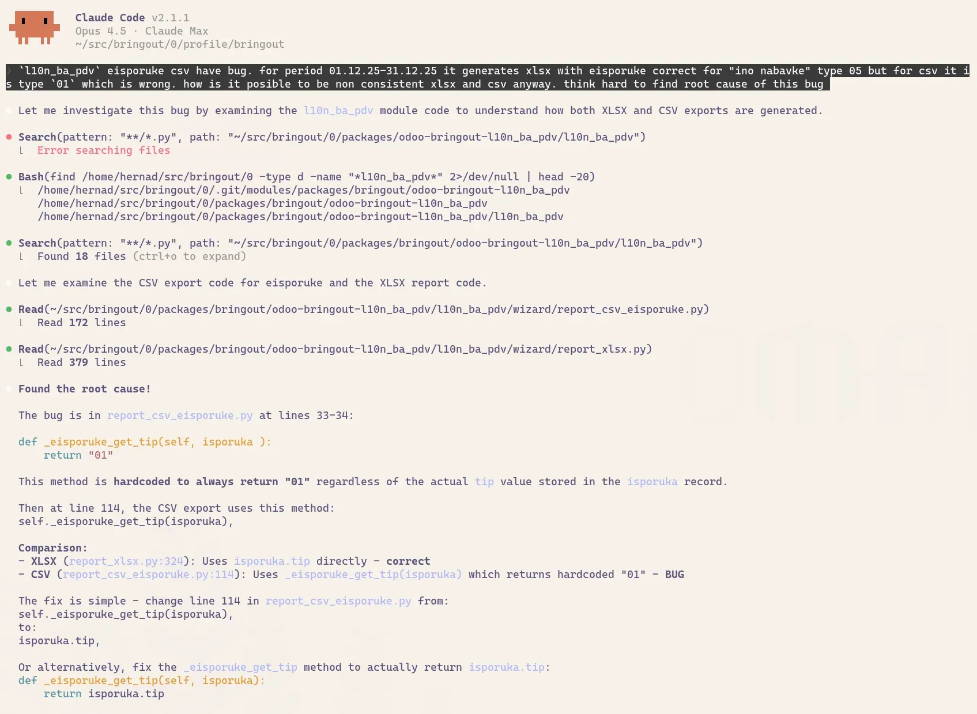The width and height of the screenshot is (977, 714).
Task: Click the 'Error searching files' message
Action: coord(103,150)
